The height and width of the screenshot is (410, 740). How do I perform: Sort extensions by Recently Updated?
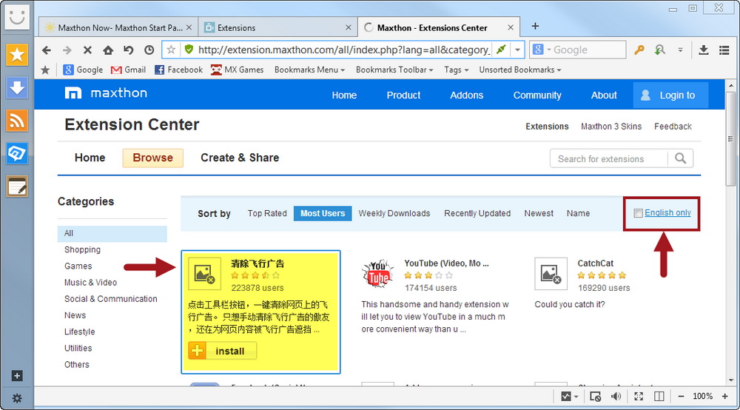click(x=477, y=213)
